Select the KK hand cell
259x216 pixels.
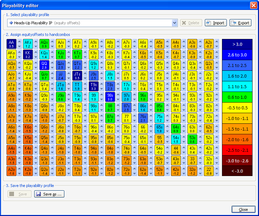(x=28, y=55)
